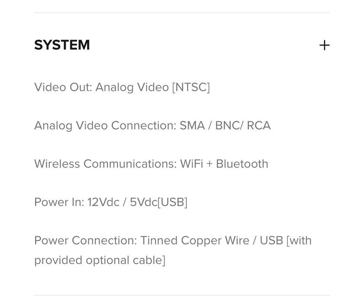This screenshot has height=303, width=355.
Task: Click the "[NTSC]" text
Action: (x=191, y=87)
